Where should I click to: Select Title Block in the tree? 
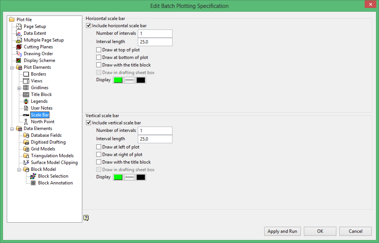tap(41, 94)
